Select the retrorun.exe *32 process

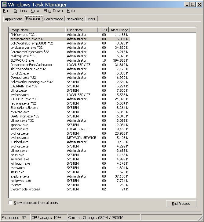pyautogui.click(x=70, y=103)
